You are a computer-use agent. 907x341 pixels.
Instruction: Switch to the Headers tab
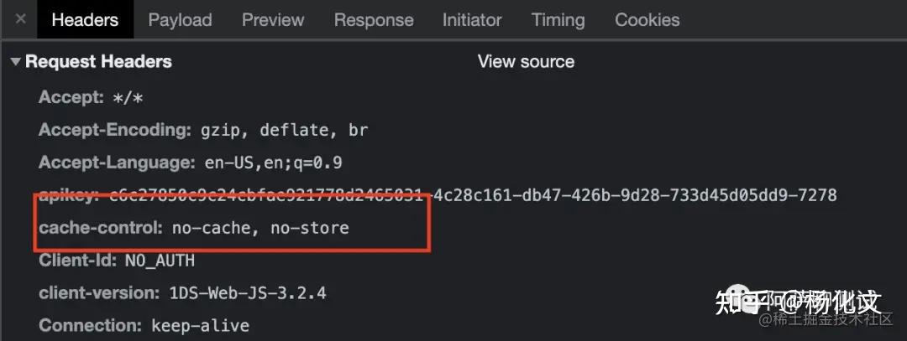(85, 20)
